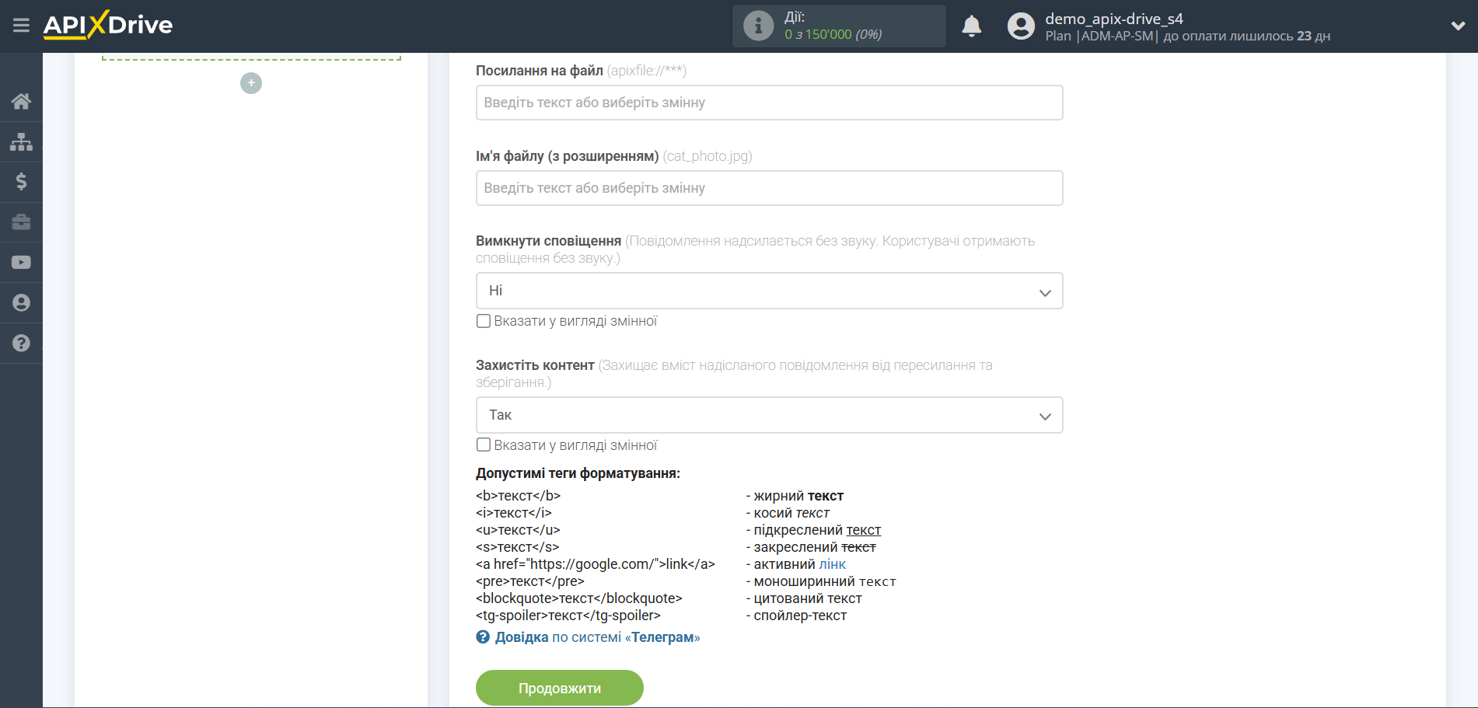Click the gray plus add-step button
The width and height of the screenshot is (1478, 708).
coord(251,83)
